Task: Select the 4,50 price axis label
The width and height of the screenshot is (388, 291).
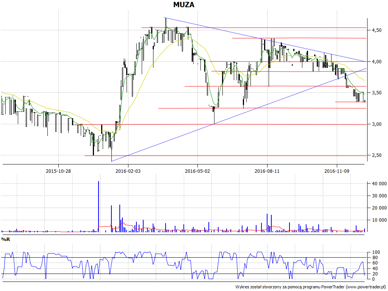Action: 376,30
